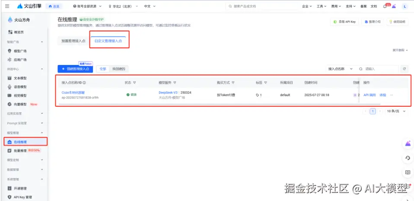Click the 创建推理接入点 button

tap(75, 69)
